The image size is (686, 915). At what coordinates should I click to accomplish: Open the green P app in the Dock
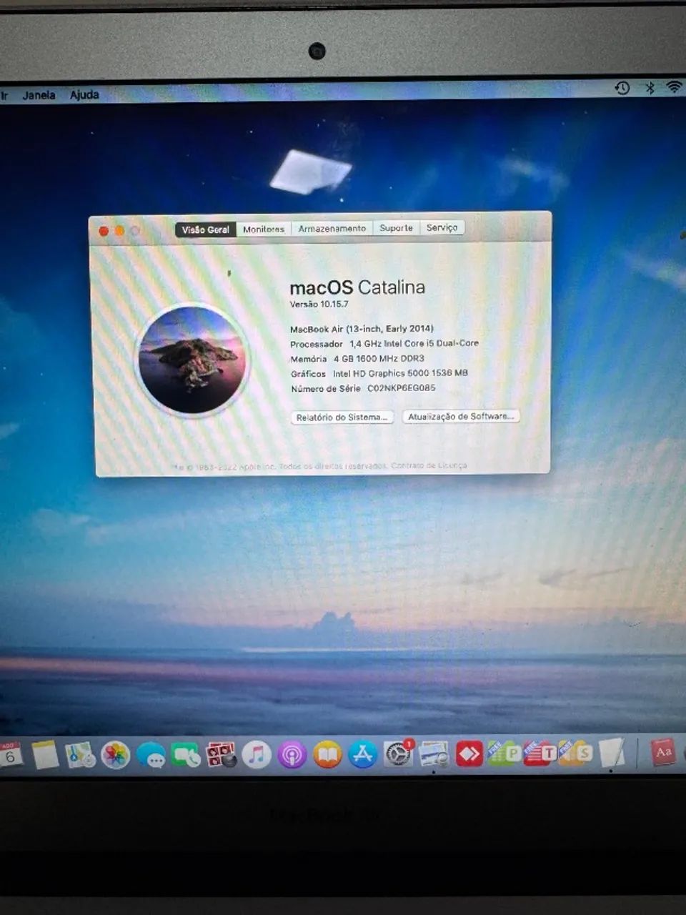pyautogui.click(x=504, y=753)
